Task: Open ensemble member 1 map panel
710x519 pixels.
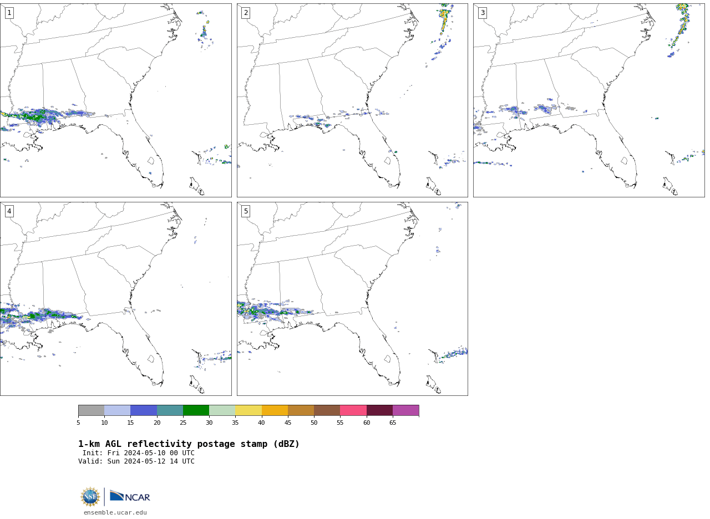Action: coord(115,100)
